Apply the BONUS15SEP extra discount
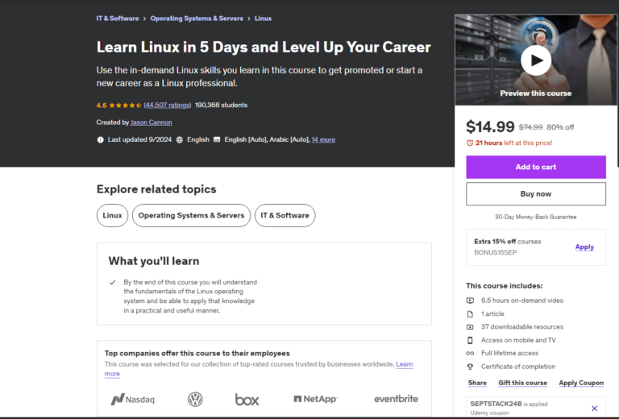The width and height of the screenshot is (619, 419). (584, 247)
